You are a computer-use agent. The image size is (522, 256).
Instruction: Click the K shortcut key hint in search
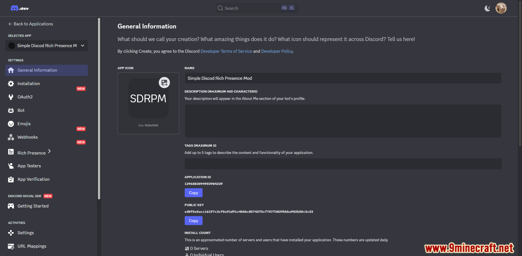(x=291, y=8)
